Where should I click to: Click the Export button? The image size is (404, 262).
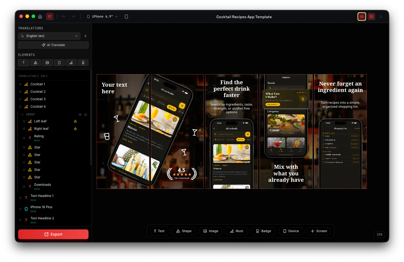(53, 234)
